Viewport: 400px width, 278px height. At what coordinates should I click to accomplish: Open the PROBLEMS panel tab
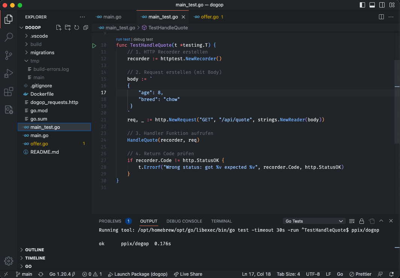tap(115, 221)
